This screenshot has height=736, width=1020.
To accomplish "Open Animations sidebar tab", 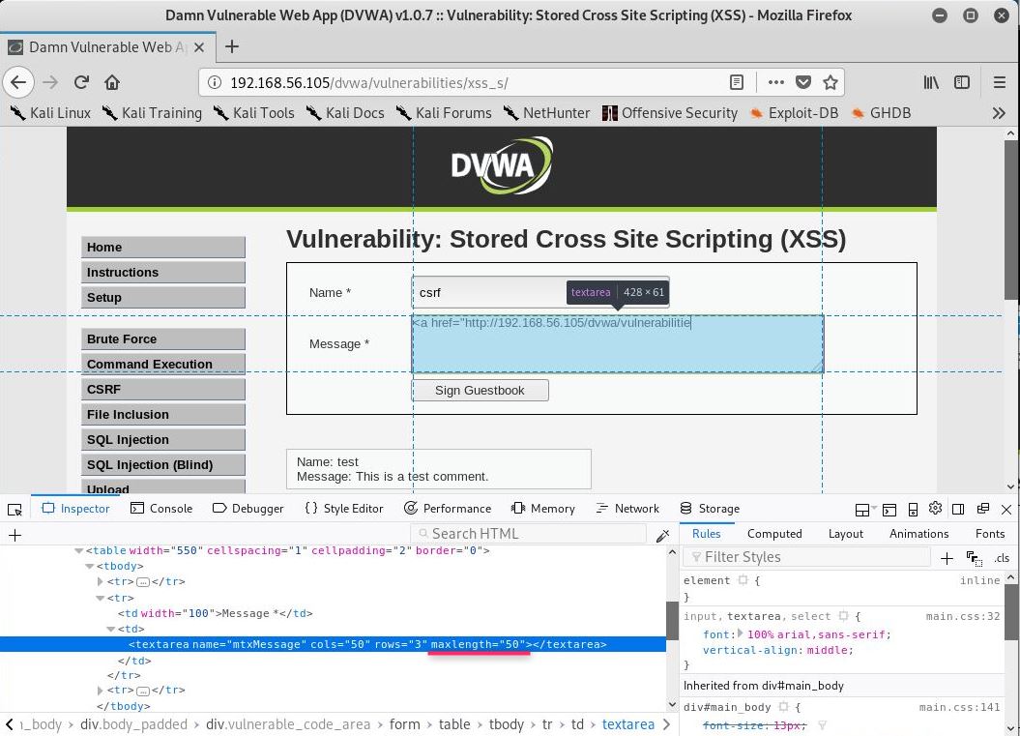I will [918, 534].
